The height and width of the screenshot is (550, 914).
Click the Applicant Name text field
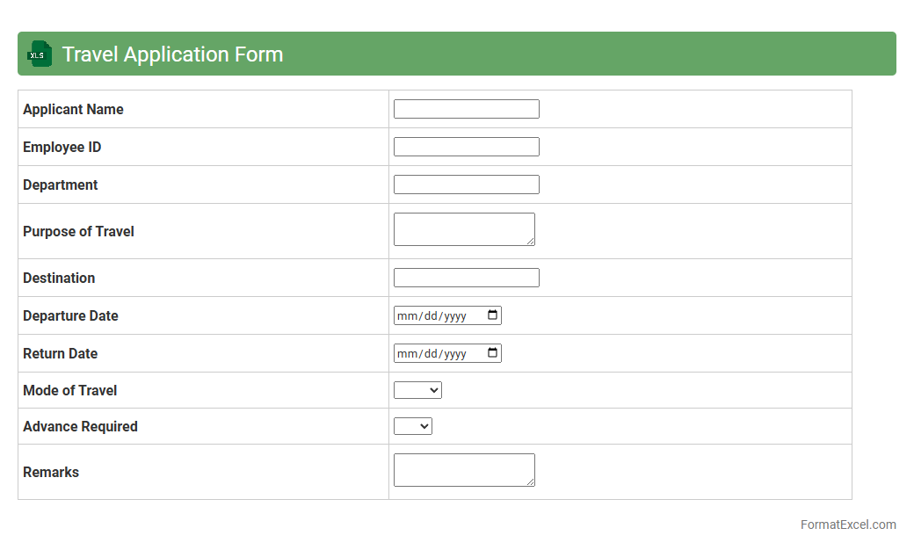[466, 109]
